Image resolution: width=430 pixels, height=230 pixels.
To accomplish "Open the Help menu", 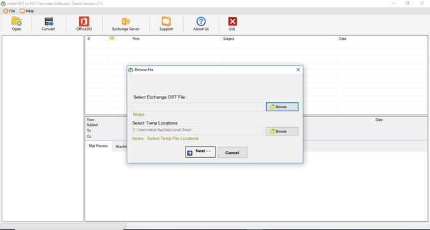I will [x=27, y=11].
